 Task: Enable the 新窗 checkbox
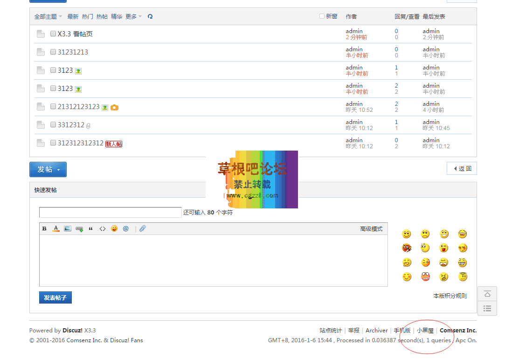point(322,16)
